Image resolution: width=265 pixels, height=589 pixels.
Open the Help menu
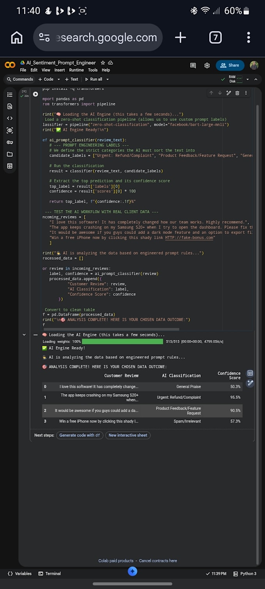coord(106,70)
